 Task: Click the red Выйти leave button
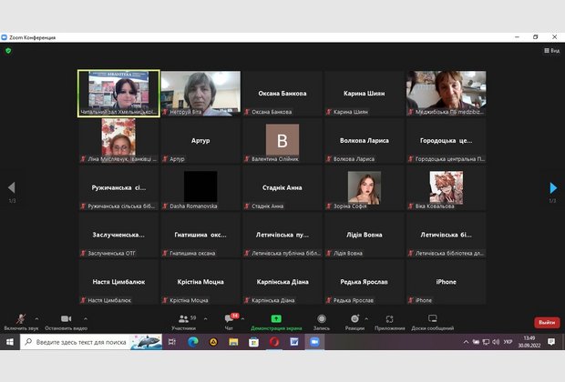[x=547, y=322]
